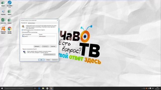Click the Отмена button
The image size is (161, 90).
pyautogui.click(x=48, y=60)
